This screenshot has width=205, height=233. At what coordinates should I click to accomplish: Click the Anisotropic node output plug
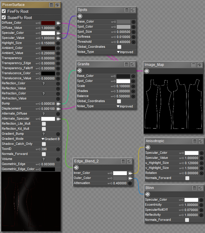[x=148, y=147]
